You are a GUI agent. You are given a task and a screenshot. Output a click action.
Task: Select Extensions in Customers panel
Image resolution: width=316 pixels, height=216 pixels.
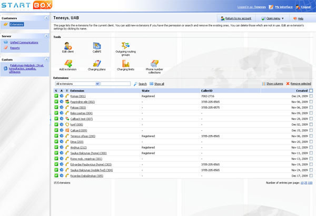coord(17,24)
